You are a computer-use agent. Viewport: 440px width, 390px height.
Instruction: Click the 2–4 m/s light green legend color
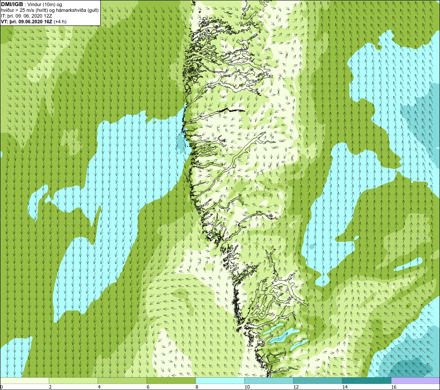[x=73, y=380]
